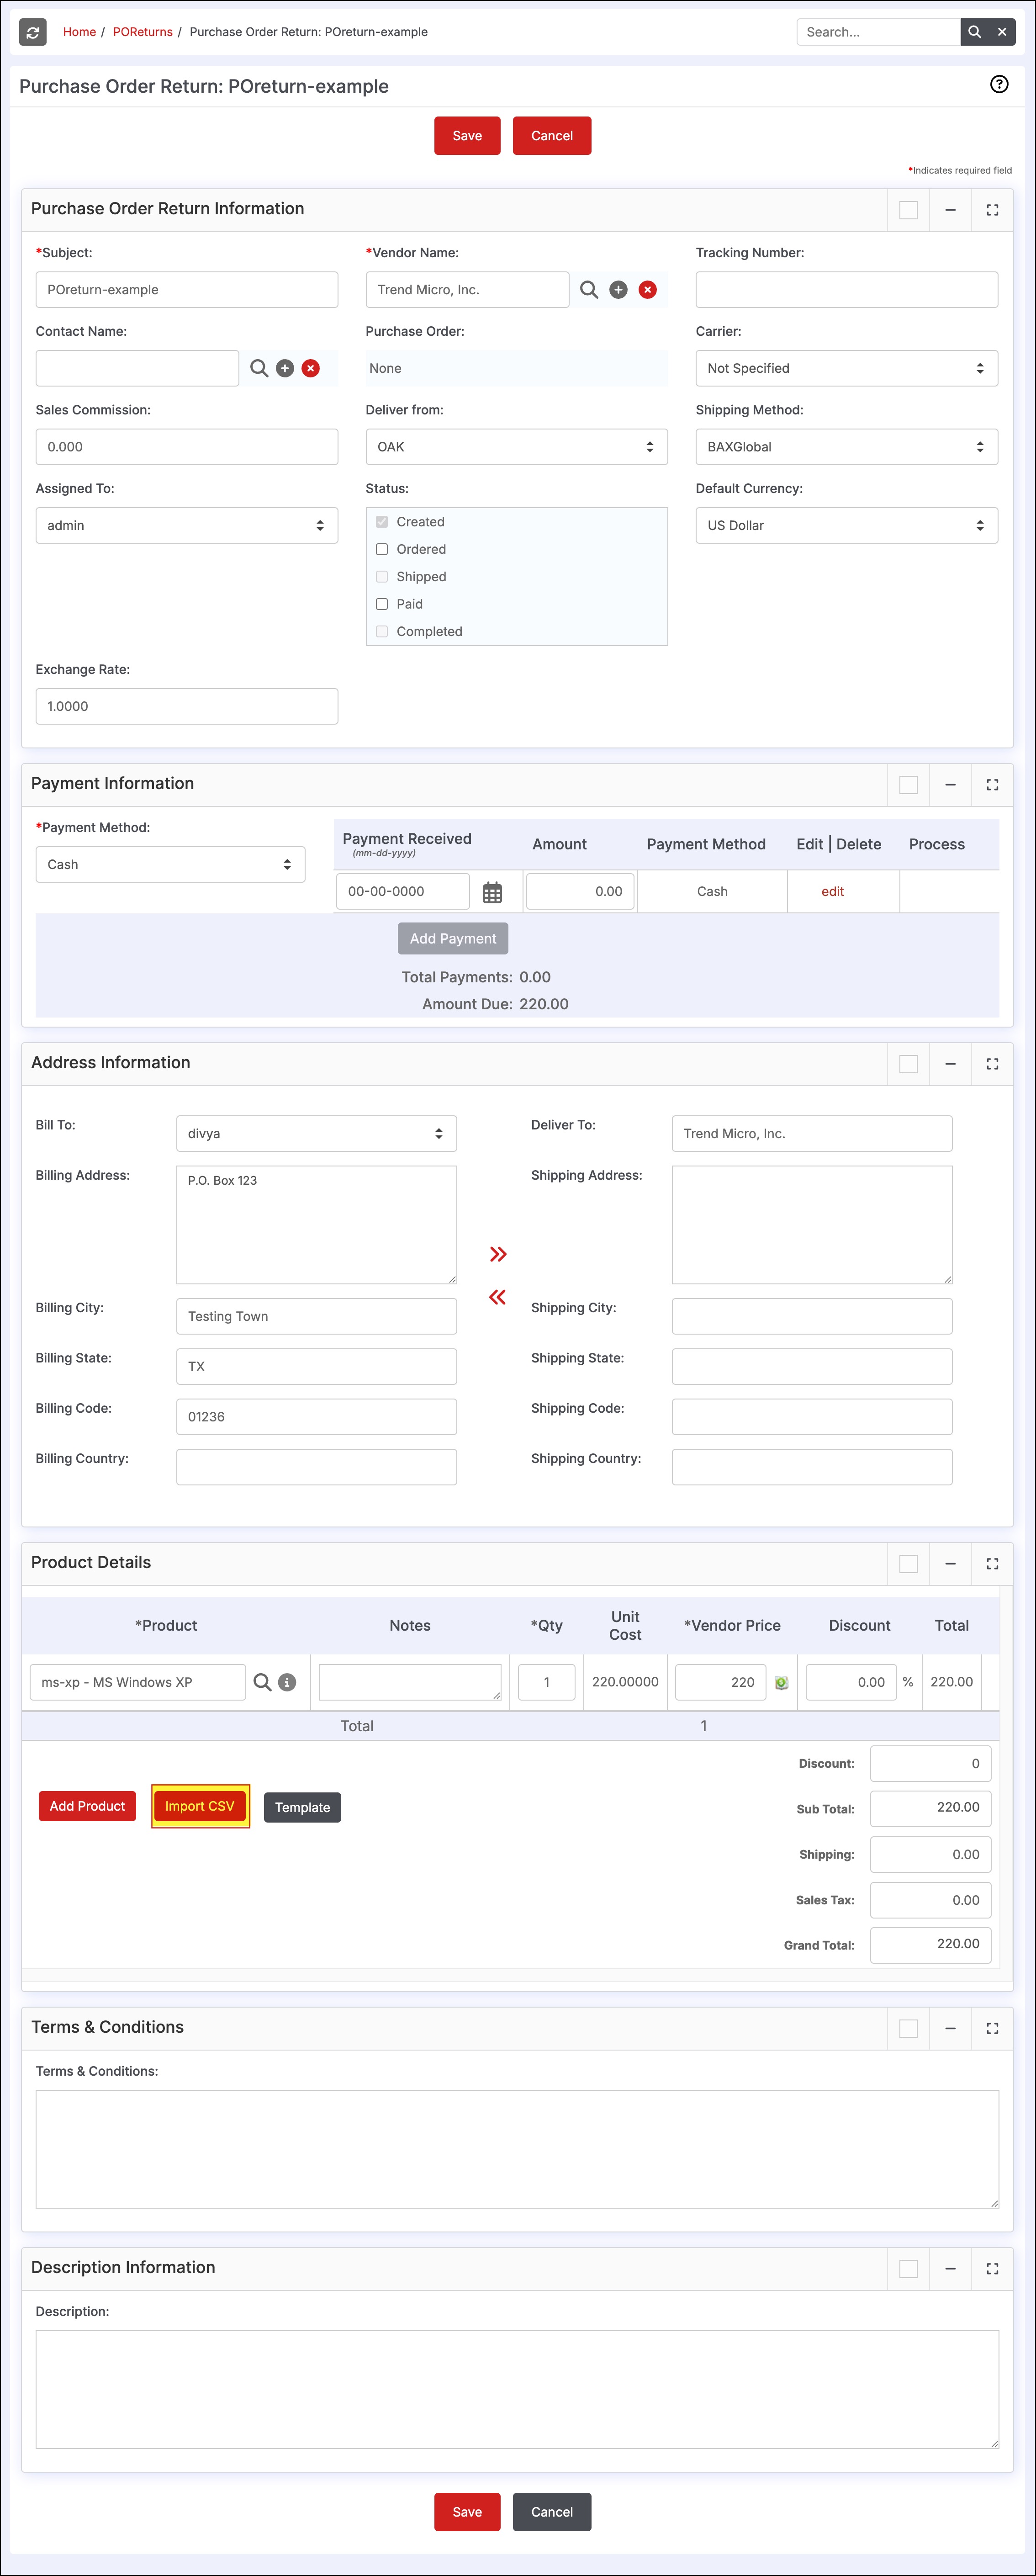1036x2576 pixels.
Task: Click the refresh icon beside the Home breadcrumb
Action: click(x=33, y=32)
